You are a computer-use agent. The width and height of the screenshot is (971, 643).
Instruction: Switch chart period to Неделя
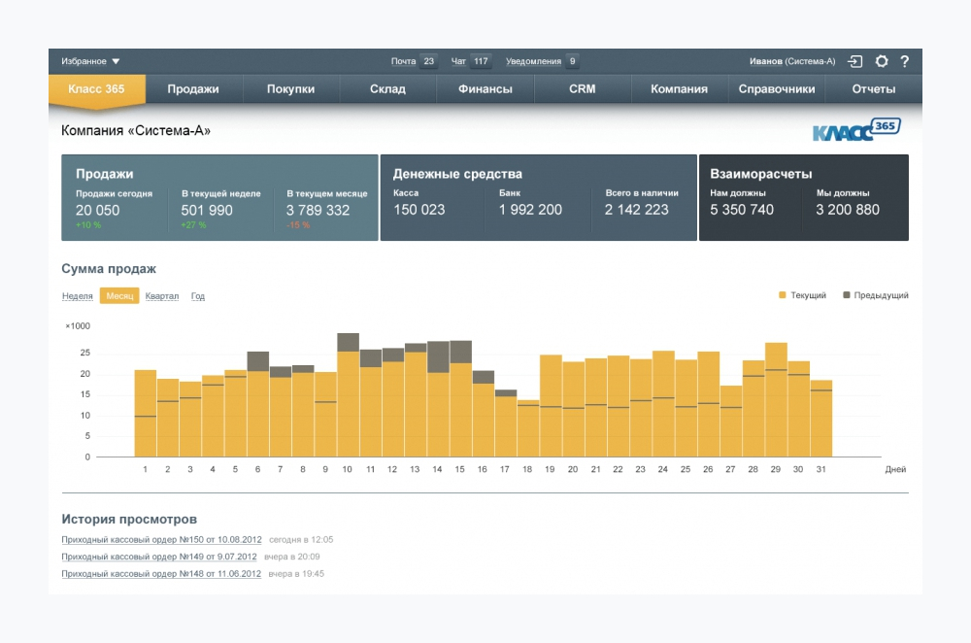[78, 296]
